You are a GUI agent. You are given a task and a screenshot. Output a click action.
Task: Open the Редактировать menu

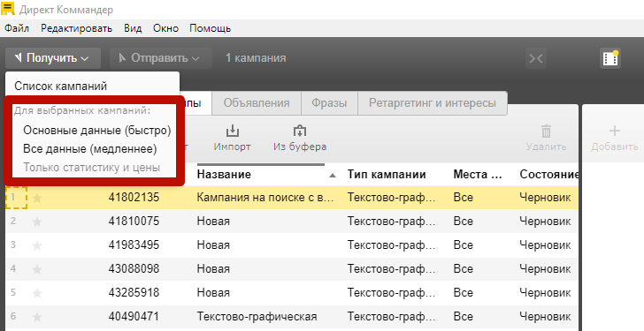(76, 28)
